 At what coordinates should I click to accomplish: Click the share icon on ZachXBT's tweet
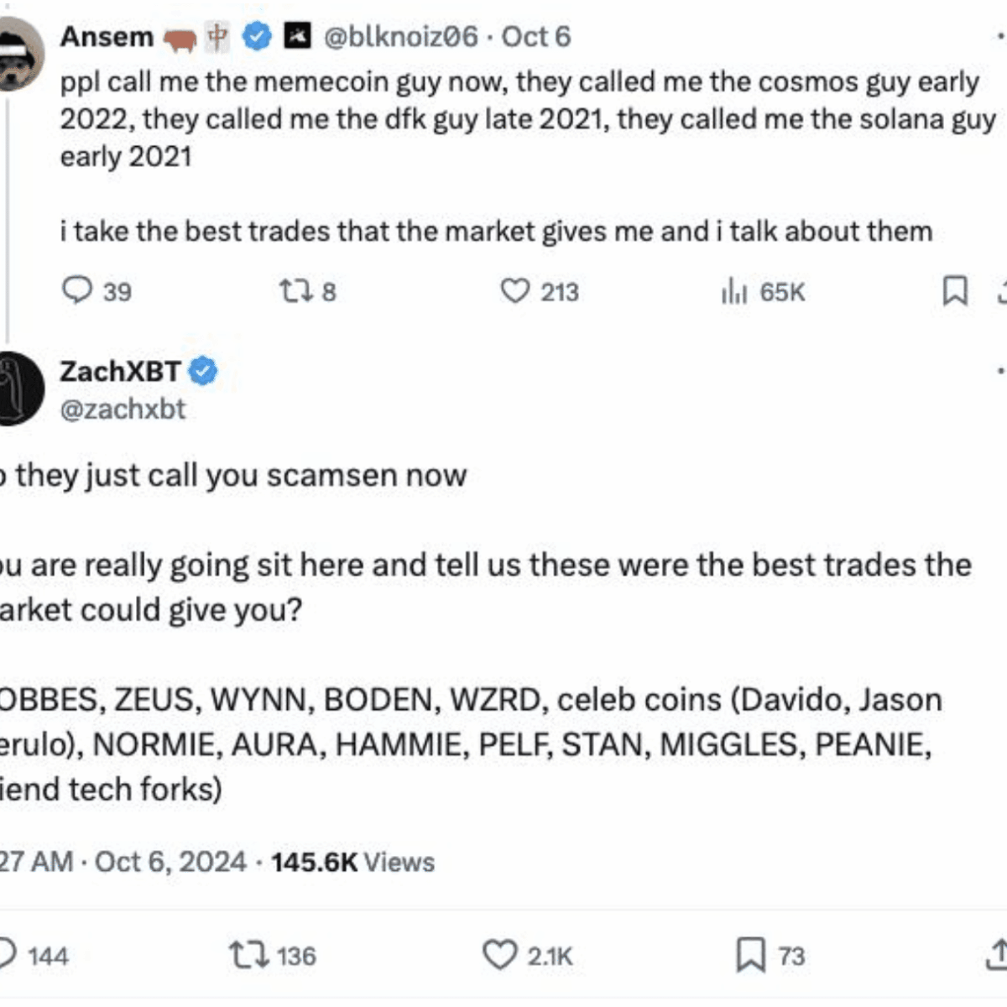(996, 955)
